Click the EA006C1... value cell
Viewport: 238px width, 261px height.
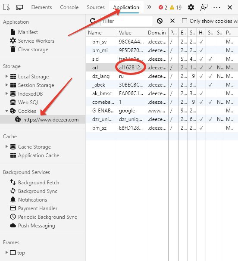tap(132, 93)
